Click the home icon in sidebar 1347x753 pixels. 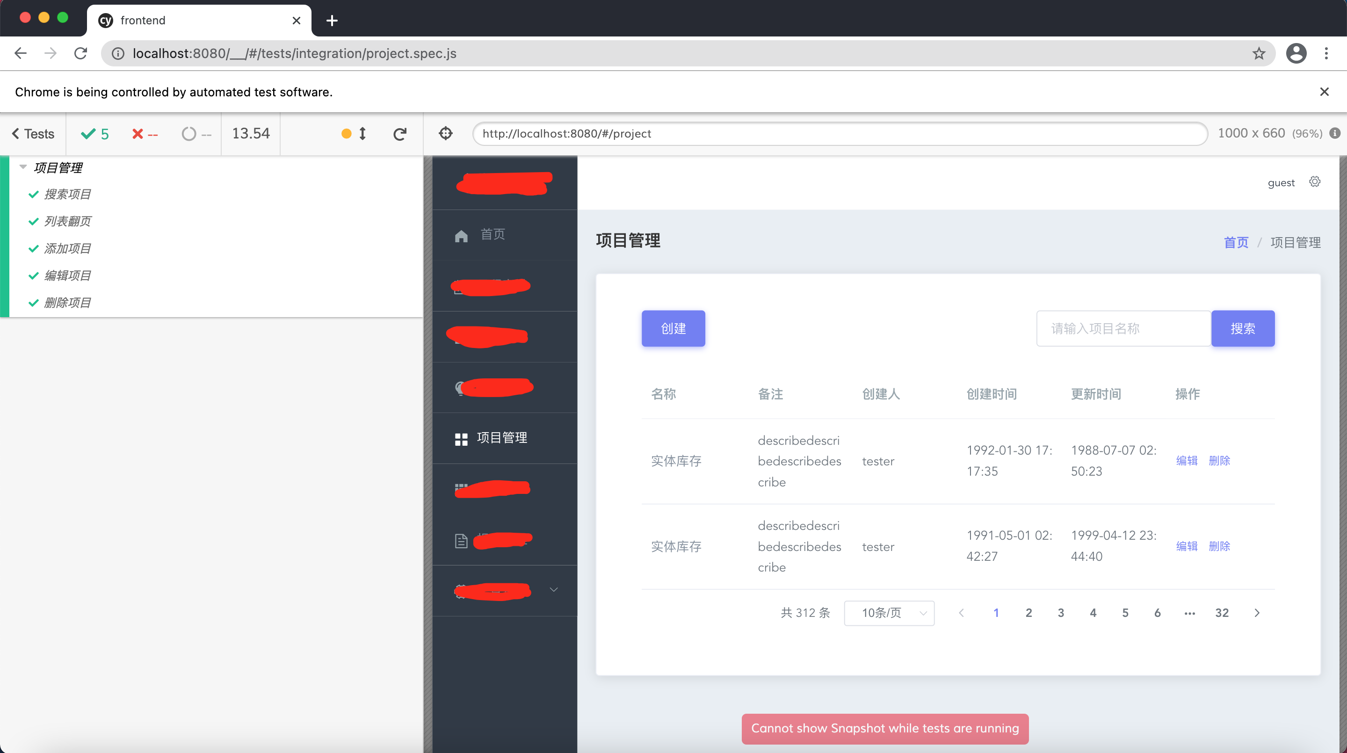coord(461,235)
